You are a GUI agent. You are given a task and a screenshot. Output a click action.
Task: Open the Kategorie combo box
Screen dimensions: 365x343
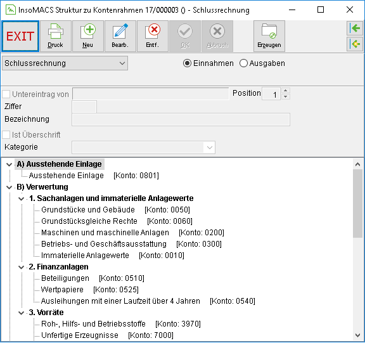143,147
